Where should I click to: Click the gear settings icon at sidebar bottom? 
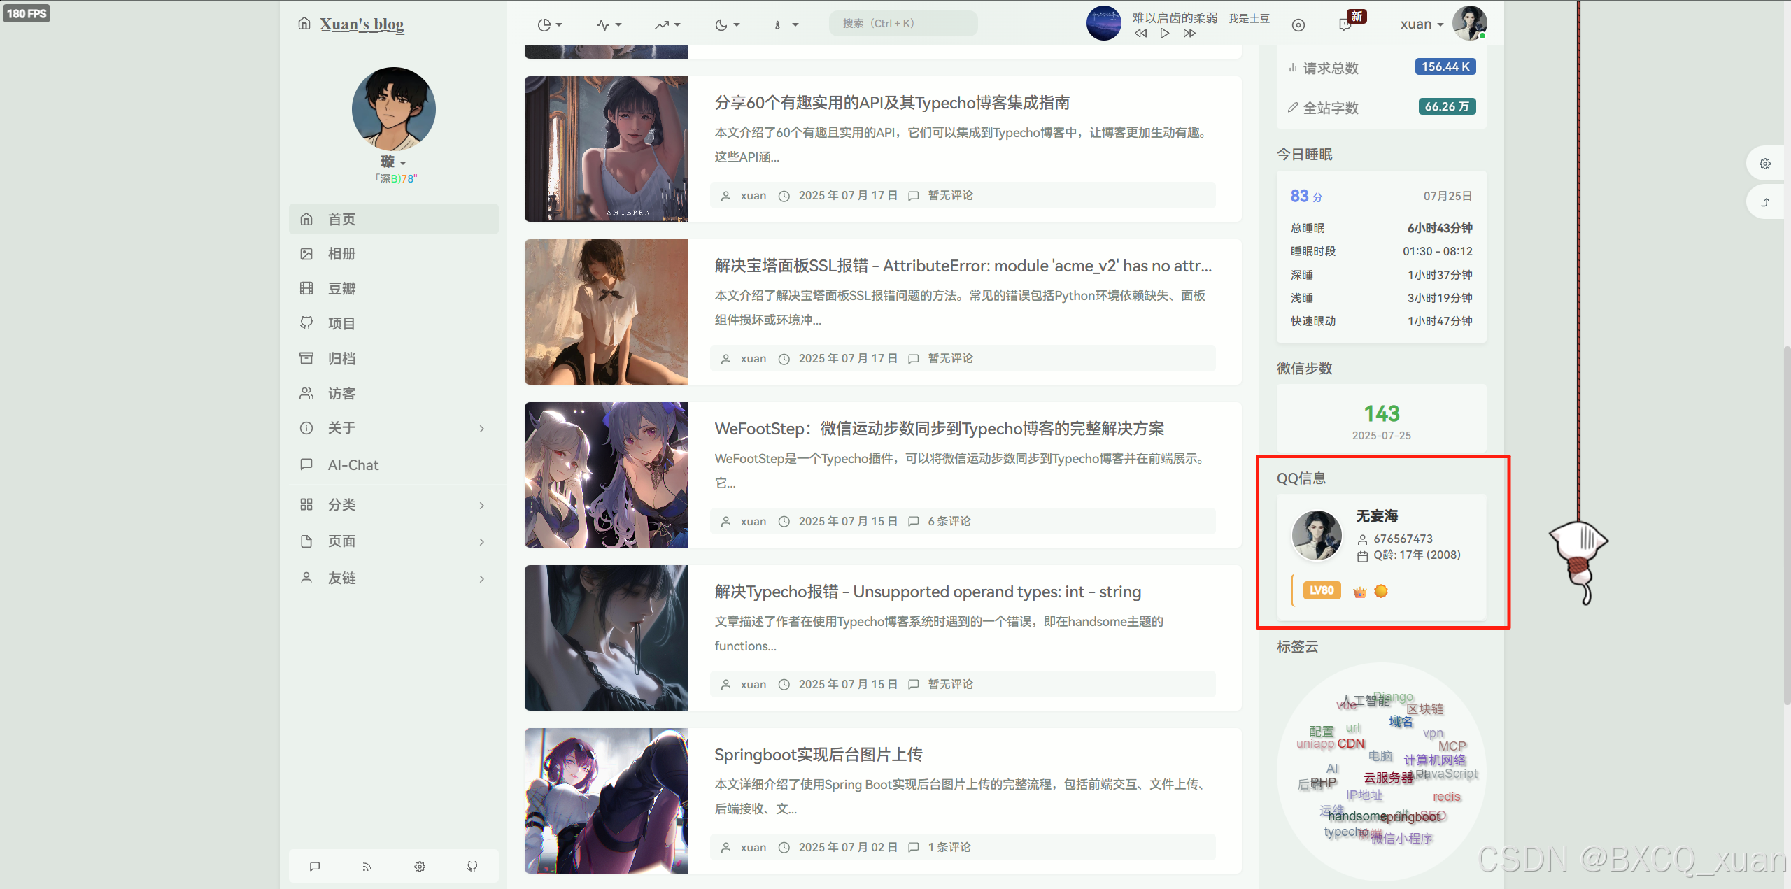point(420,867)
